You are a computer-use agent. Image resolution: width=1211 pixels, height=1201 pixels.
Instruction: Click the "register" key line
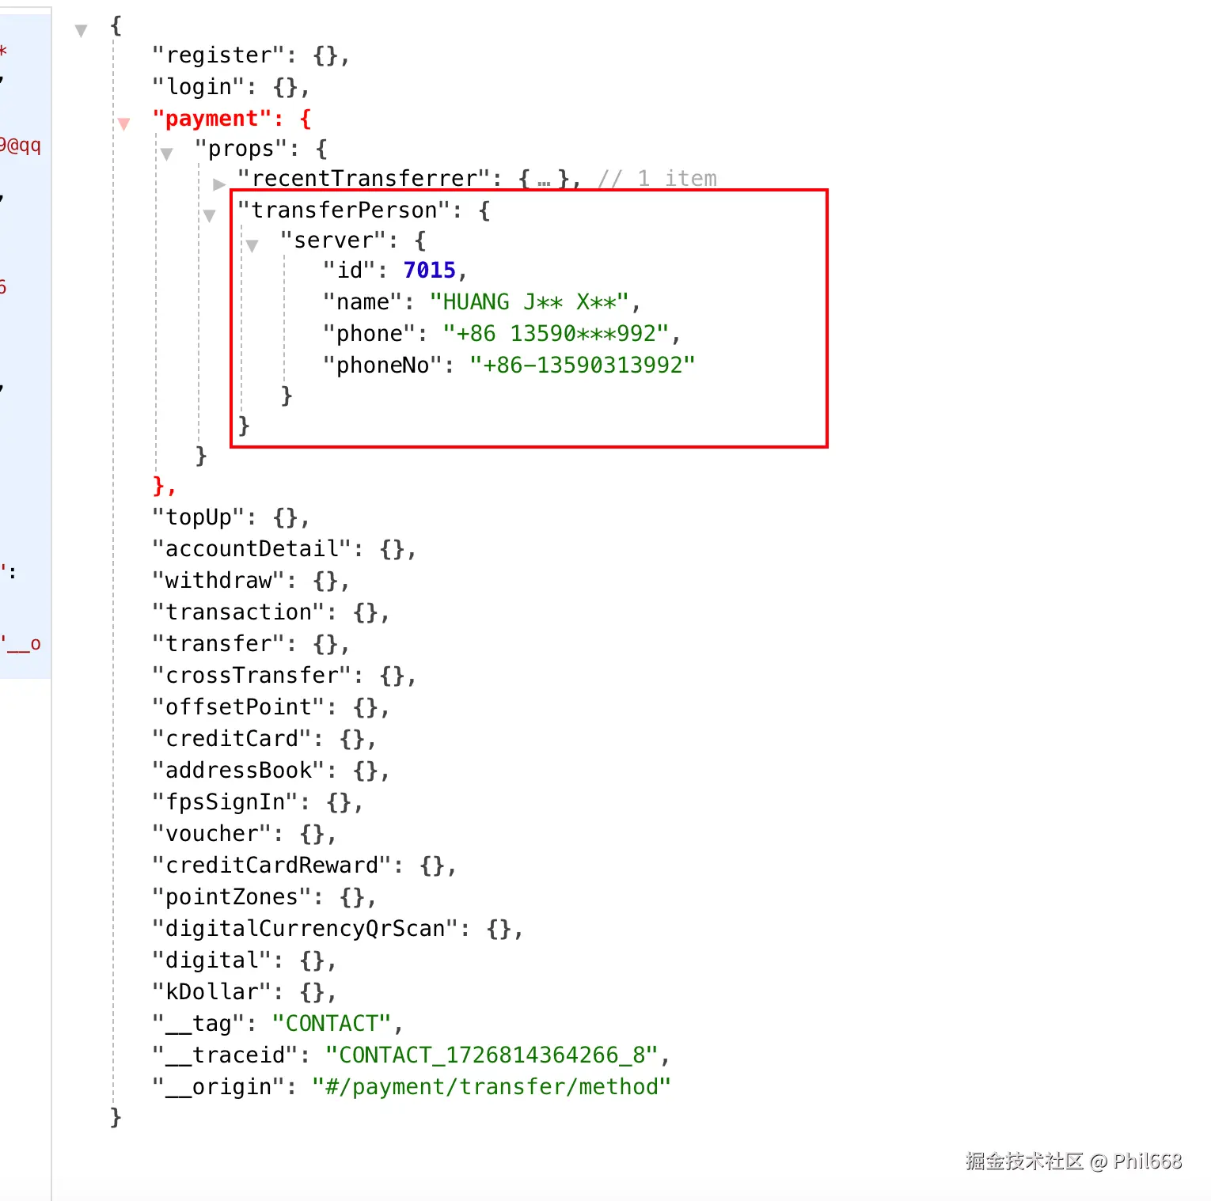(251, 55)
